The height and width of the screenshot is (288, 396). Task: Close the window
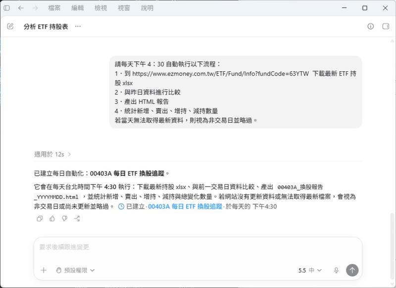(x=385, y=8)
